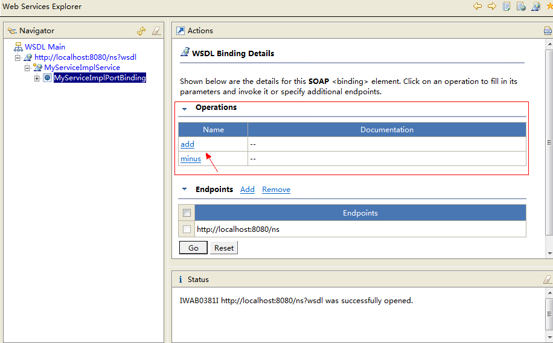Click the WSDL Binding Details heading icon
This screenshot has height=343, width=553.
coord(185,52)
